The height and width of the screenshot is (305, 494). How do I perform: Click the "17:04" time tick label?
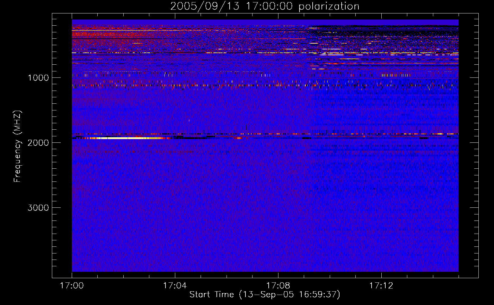point(175,286)
